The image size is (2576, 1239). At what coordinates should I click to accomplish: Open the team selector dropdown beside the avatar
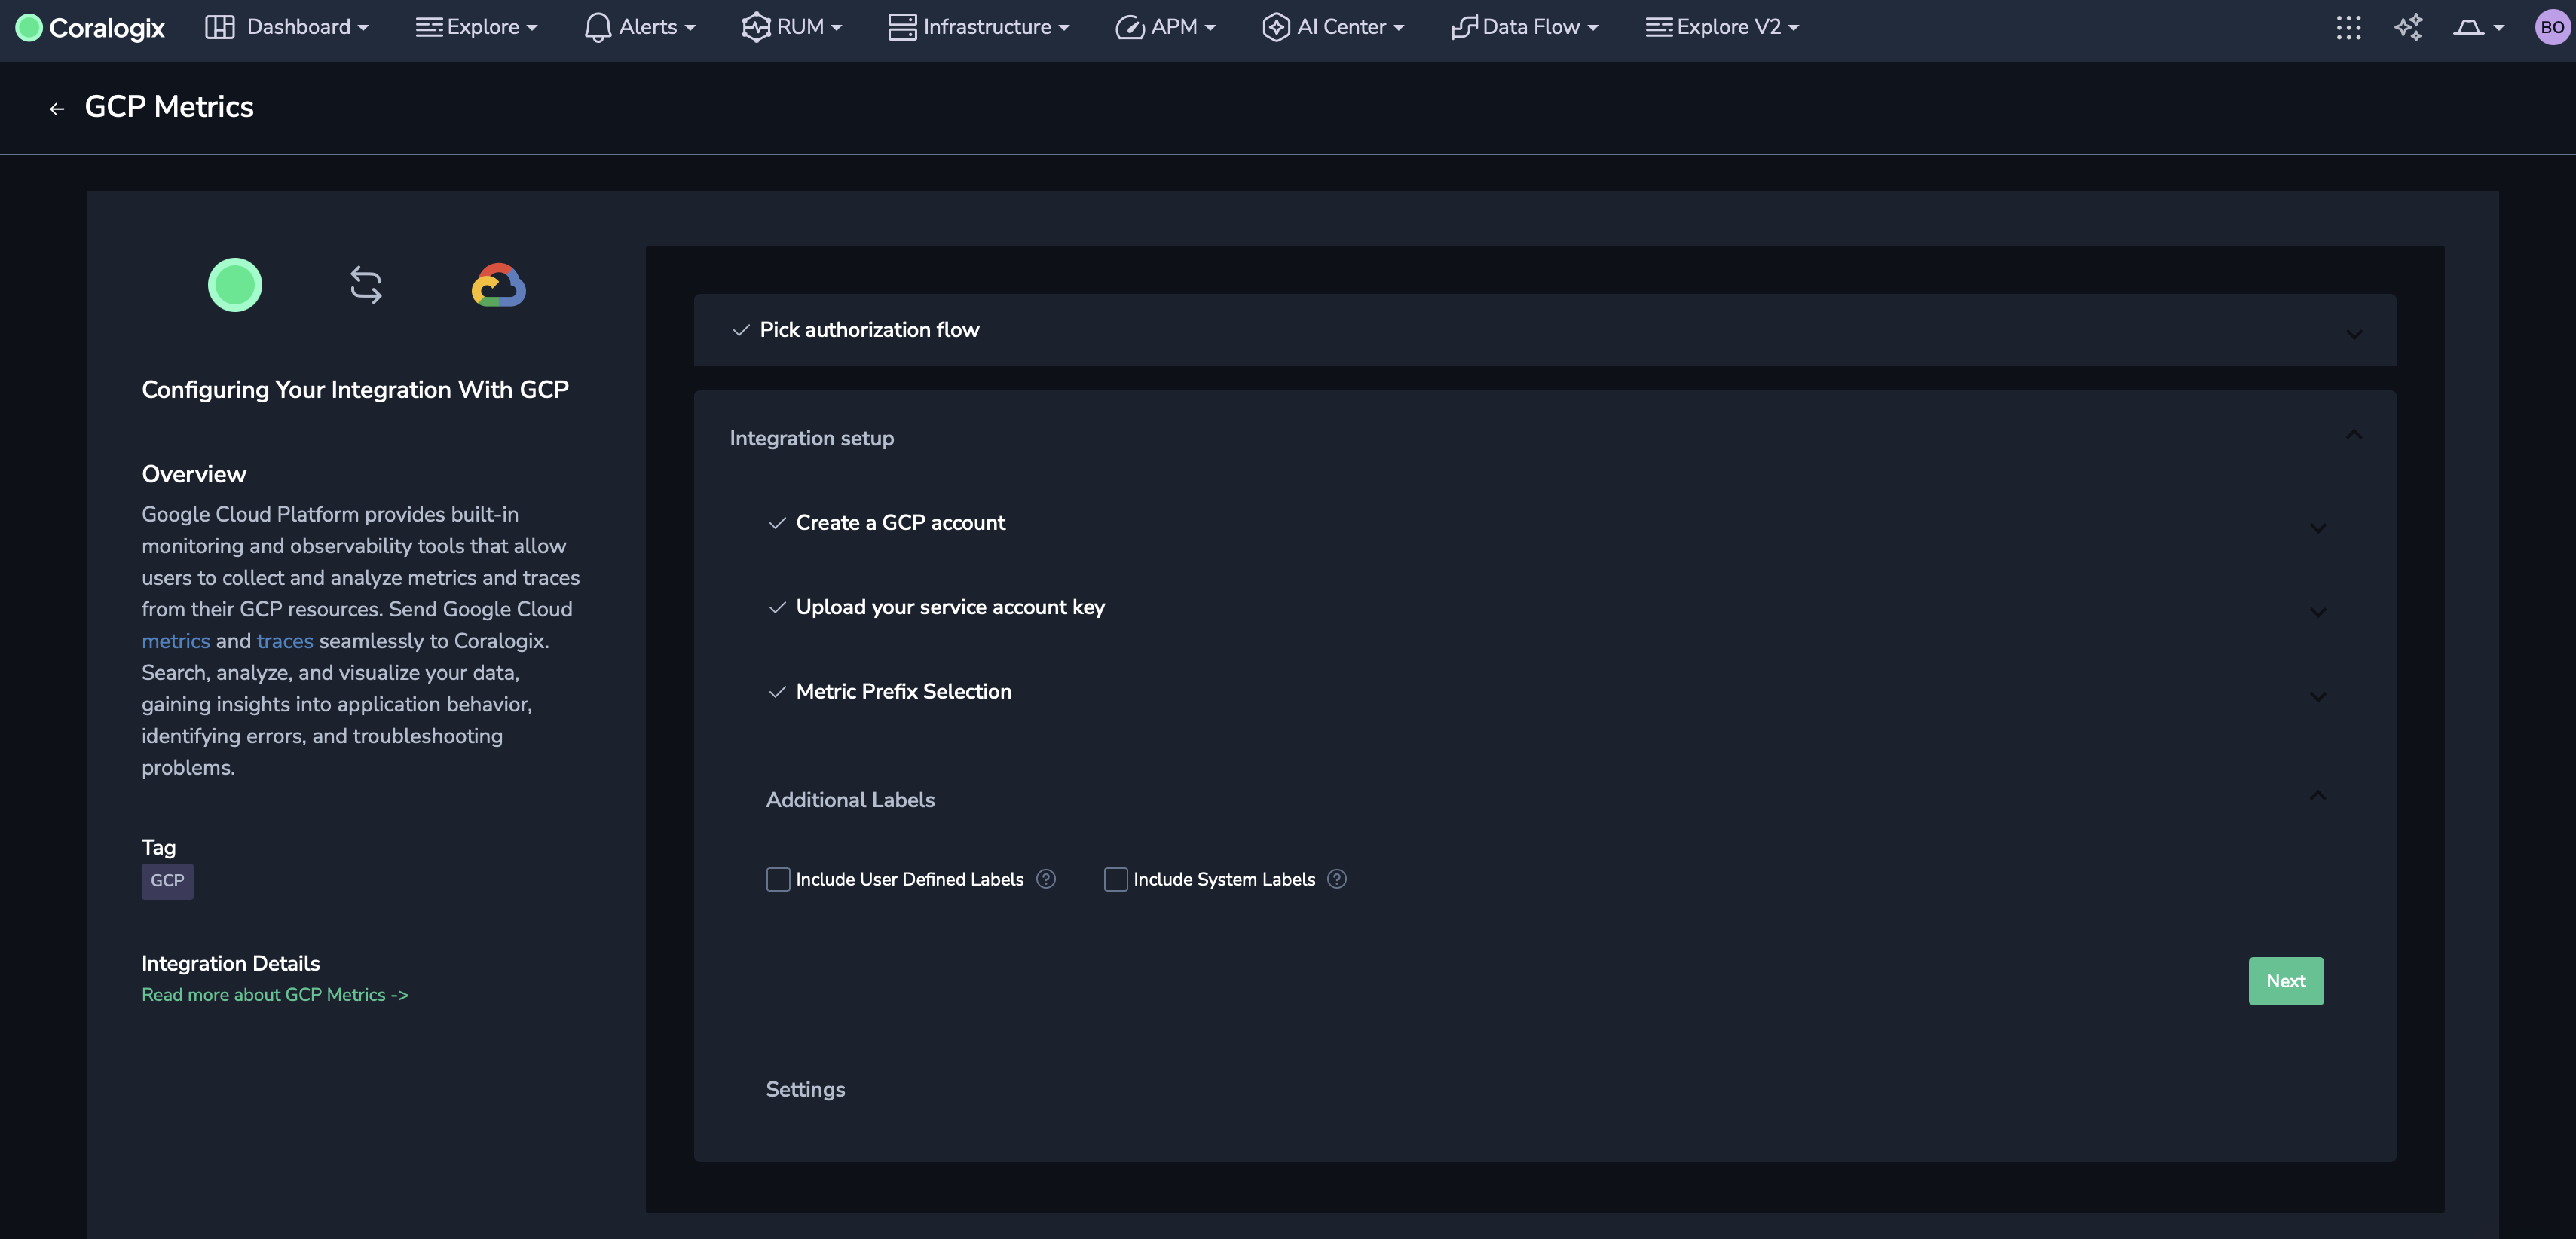2478,27
